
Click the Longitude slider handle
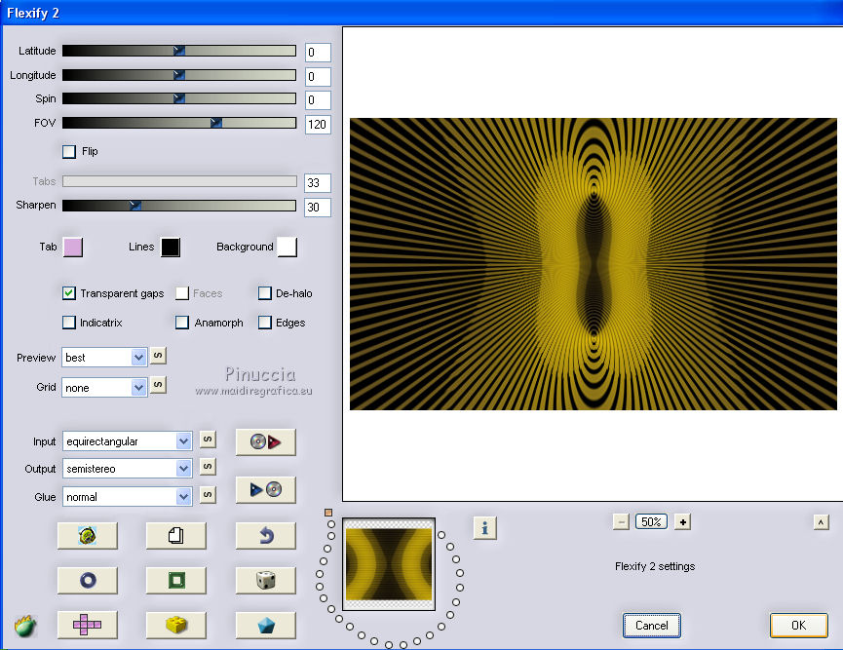[x=179, y=75]
